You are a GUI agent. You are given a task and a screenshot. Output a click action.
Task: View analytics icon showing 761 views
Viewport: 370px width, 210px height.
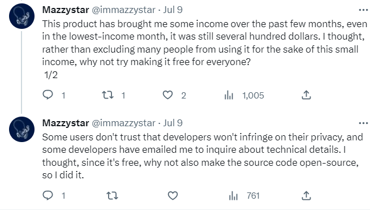coord(234,196)
